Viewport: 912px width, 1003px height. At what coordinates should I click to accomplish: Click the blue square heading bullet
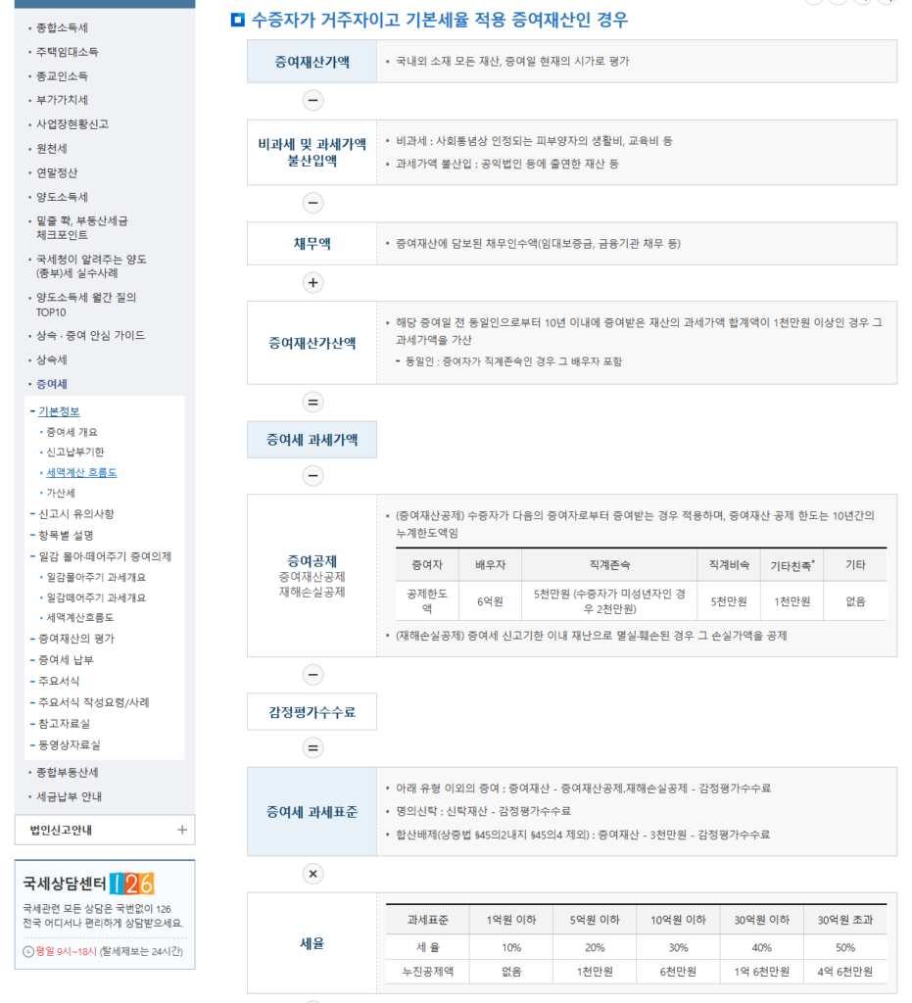pos(238,20)
